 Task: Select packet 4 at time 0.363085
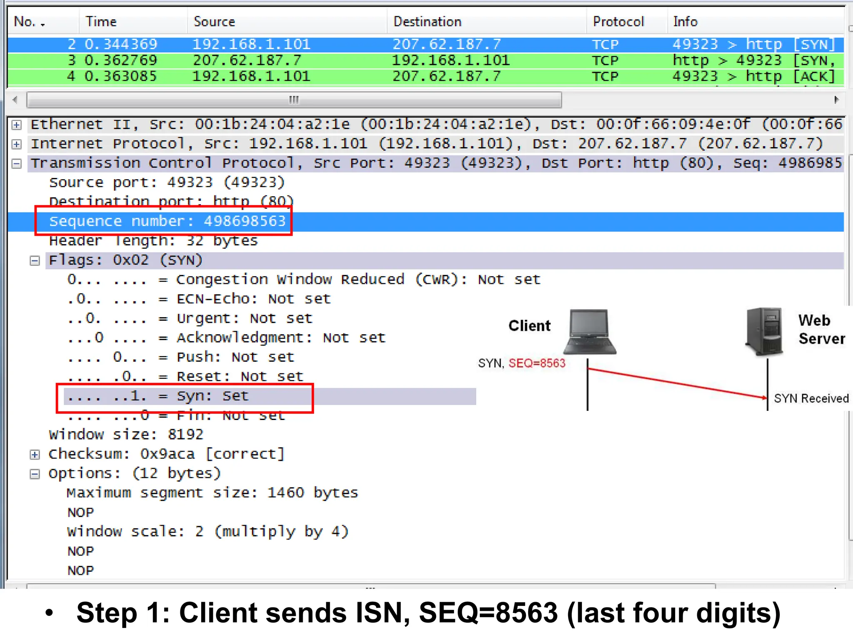426,77
